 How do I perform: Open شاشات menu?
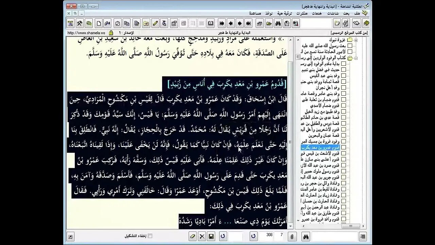coord(333,13)
